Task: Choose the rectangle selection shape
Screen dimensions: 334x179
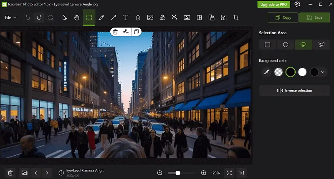Action: pos(268,45)
